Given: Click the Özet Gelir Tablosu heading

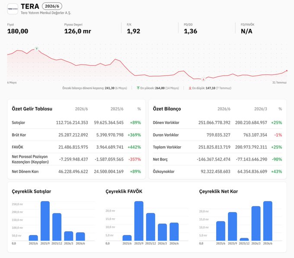Looking at the screenshot, I should [32, 109].
